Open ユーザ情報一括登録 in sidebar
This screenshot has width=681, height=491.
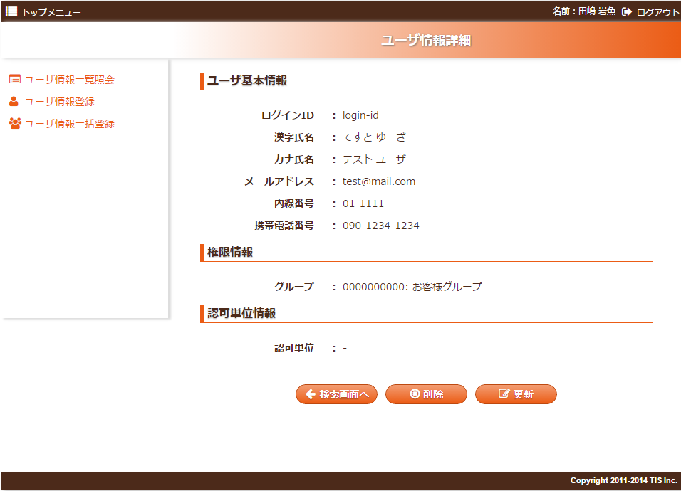(70, 124)
